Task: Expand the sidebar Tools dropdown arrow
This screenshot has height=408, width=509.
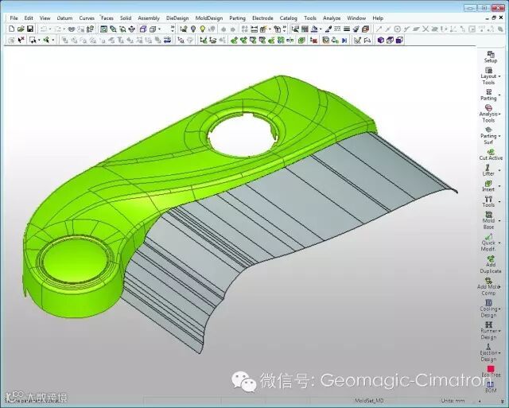Action: pyautogui.click(x=499, y=201)
